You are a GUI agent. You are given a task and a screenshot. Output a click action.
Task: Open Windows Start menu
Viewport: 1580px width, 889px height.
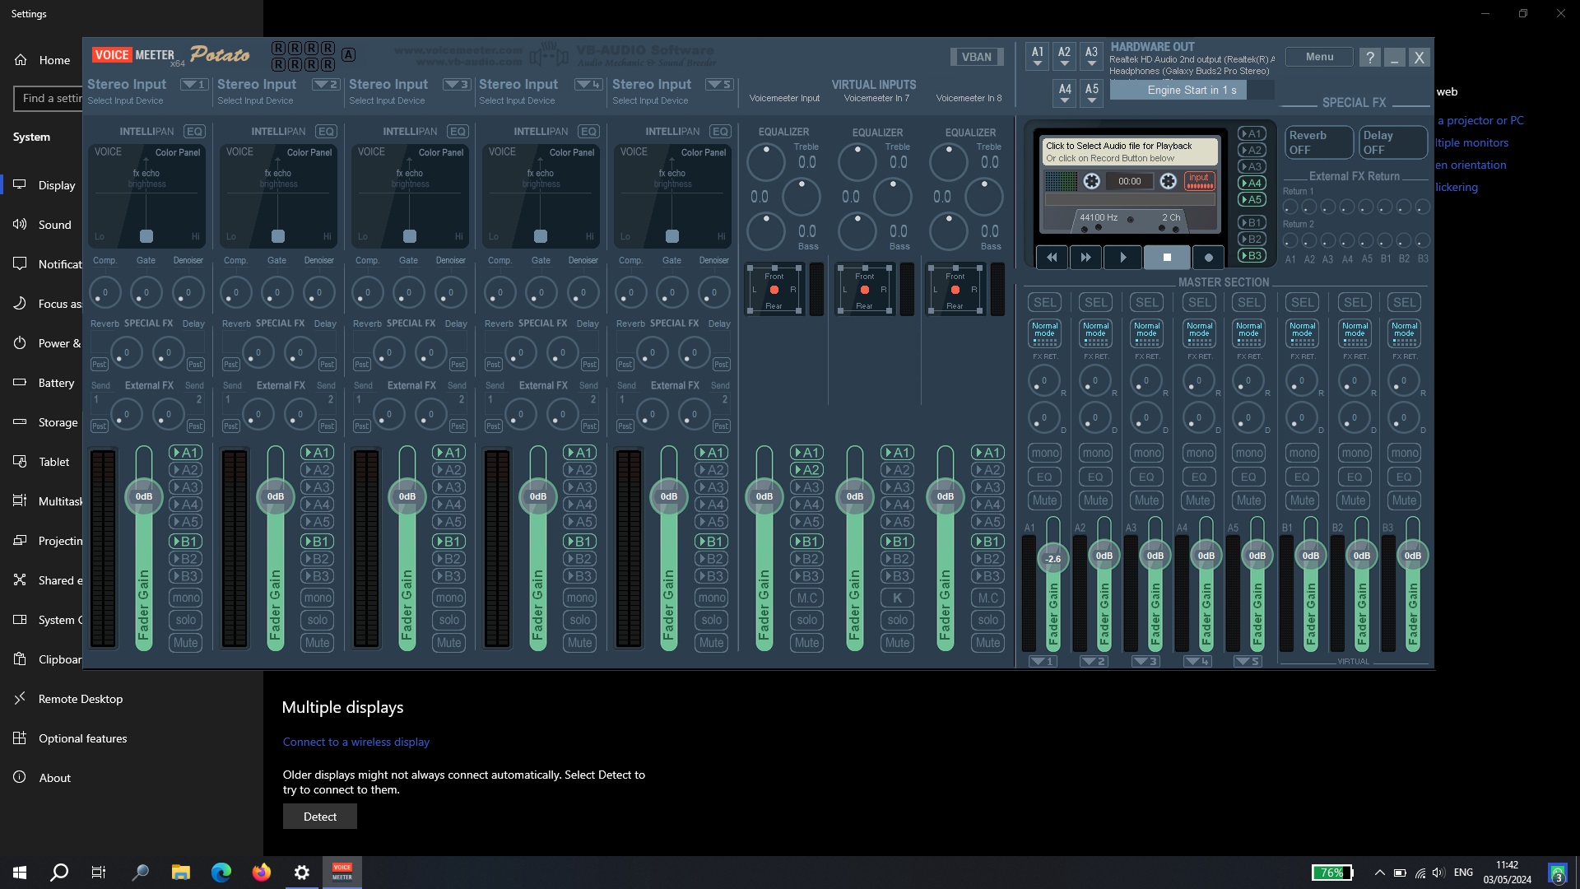click(x=20, y=873)
